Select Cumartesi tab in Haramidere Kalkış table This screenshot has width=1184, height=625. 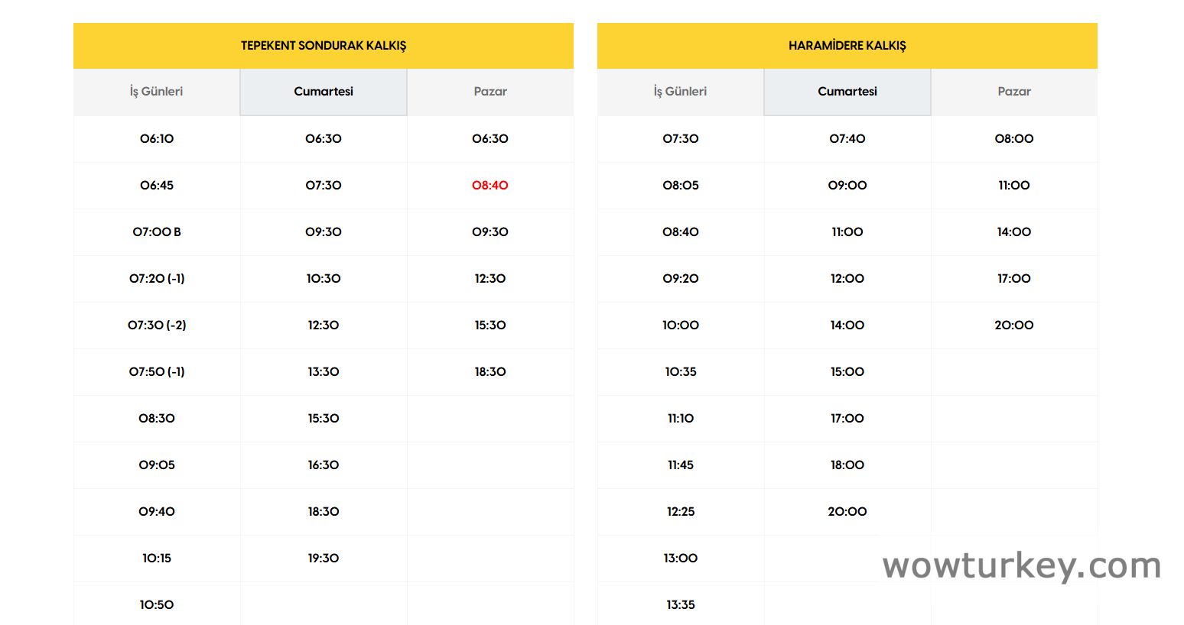click(x=847, y=92)
